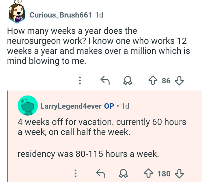Open LarryLegend4ever user profile link

coord(71,106)
